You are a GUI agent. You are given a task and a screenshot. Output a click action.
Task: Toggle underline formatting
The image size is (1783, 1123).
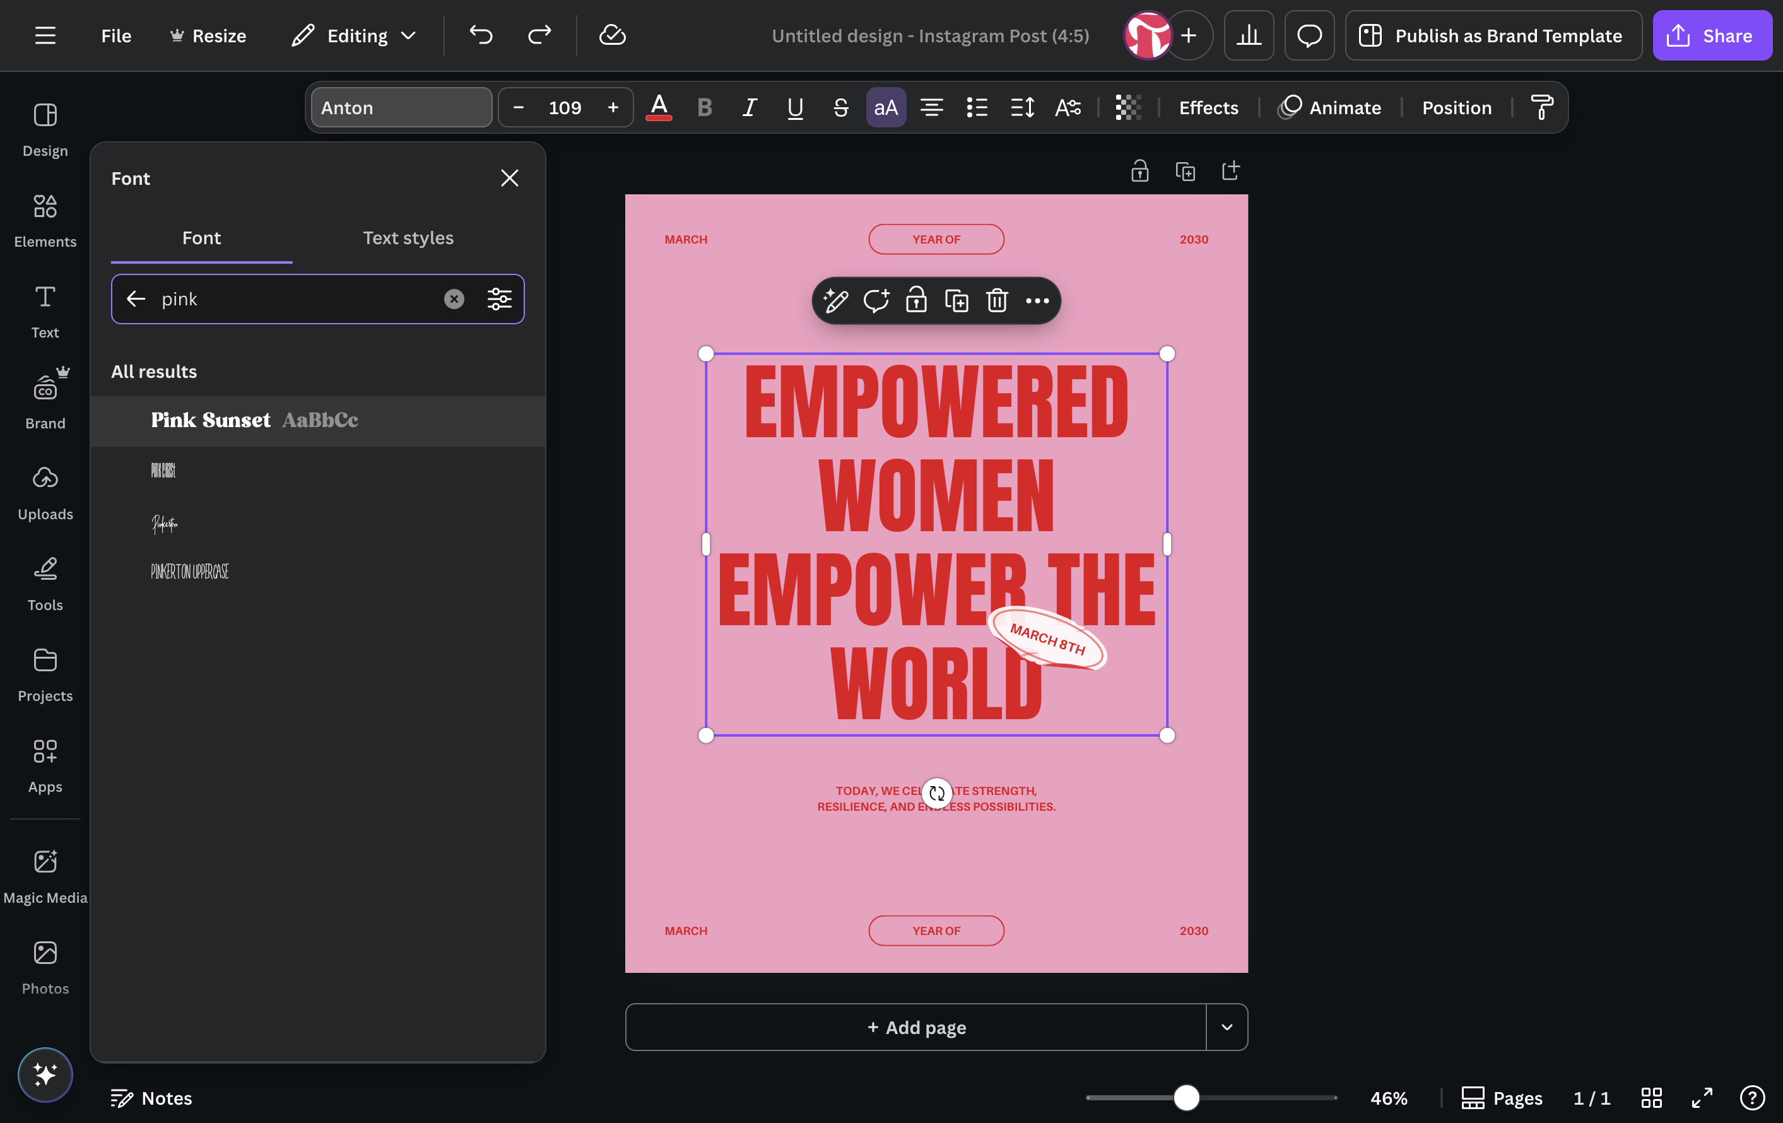pos(794,108)
